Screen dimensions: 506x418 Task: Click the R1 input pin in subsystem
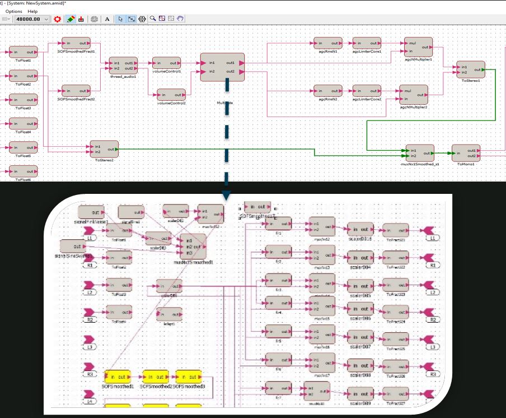(x=90, y=258)
